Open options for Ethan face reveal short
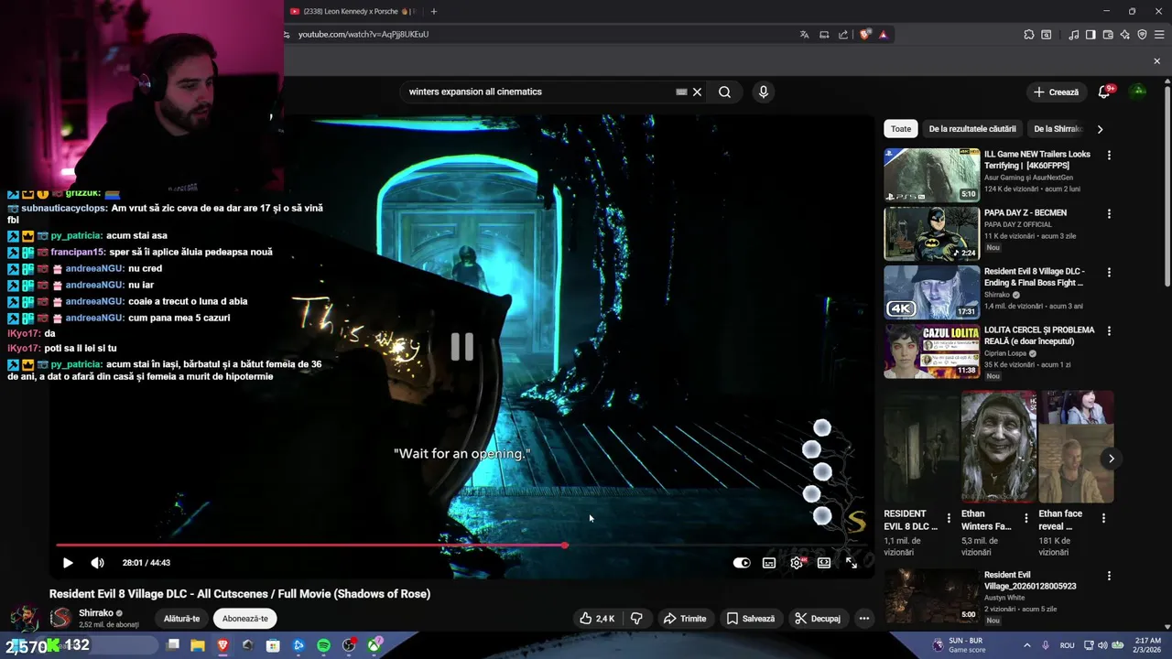Image resolution: width=1172 pixels, height=659 pixels. [1103, 518]
